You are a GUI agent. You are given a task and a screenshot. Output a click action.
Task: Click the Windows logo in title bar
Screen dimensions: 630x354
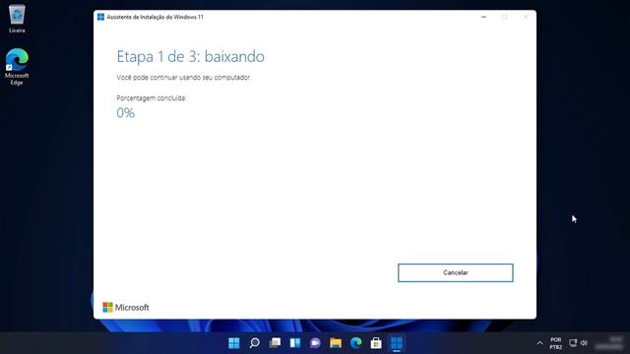[x=100, y=17]
